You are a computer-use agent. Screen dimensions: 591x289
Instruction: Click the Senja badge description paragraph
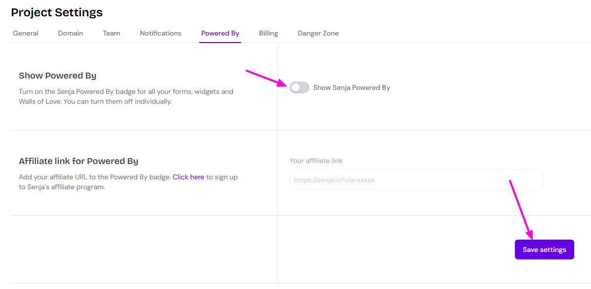pos(126,96)
